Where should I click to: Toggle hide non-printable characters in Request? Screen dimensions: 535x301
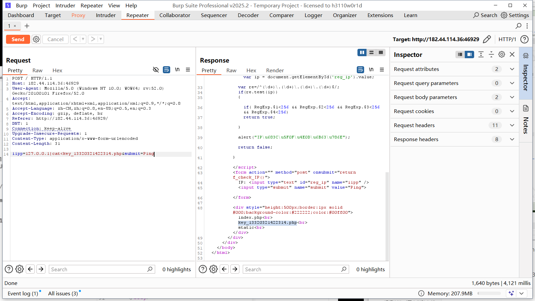[156, 70]
